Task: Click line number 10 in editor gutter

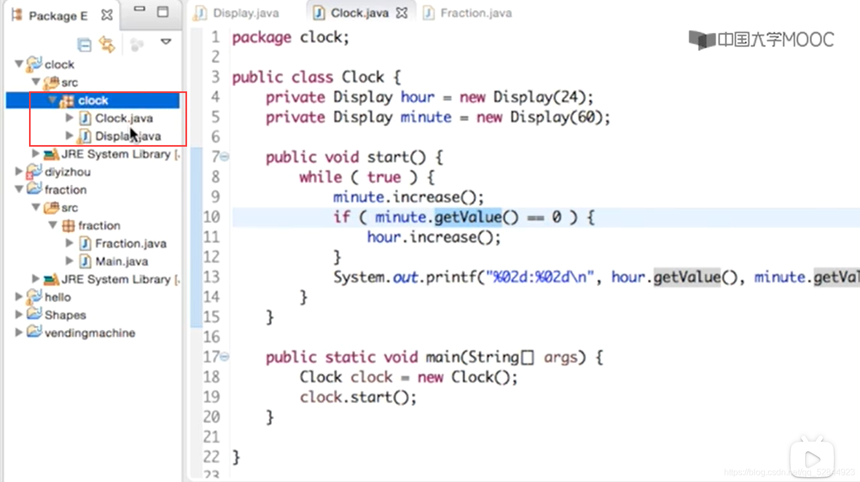Action: click(212, 217)
